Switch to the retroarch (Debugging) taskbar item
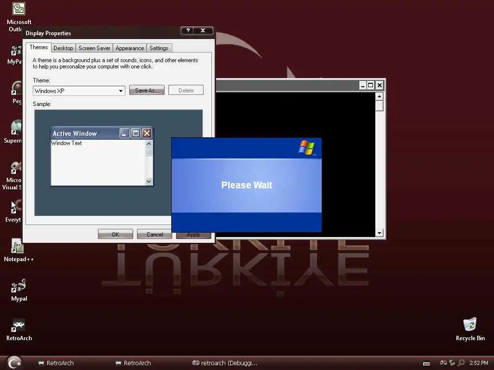This screenshot has width=494, height=370. pos(224,363)
